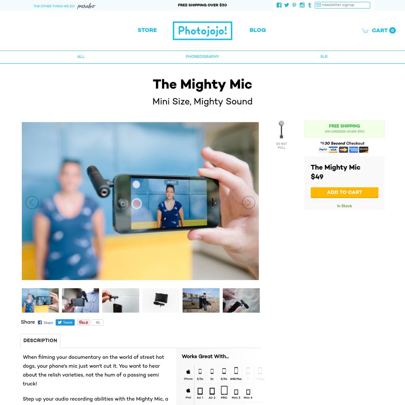Select the SLR category
405x405 pixels.
click(324, 57)
